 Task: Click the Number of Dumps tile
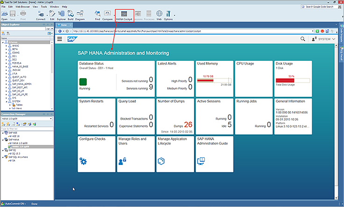(175, 116)
